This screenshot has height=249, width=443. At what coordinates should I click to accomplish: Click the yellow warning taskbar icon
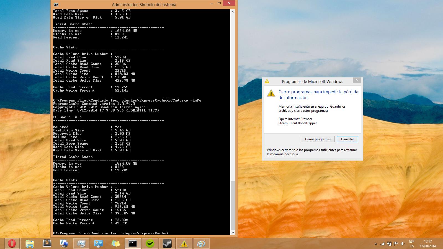[184, 243]
